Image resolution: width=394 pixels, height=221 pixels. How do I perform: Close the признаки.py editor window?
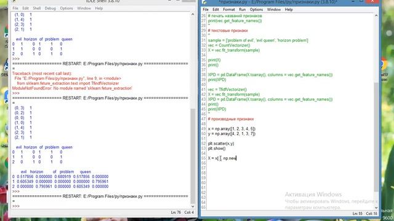click(x=372, y=1)
